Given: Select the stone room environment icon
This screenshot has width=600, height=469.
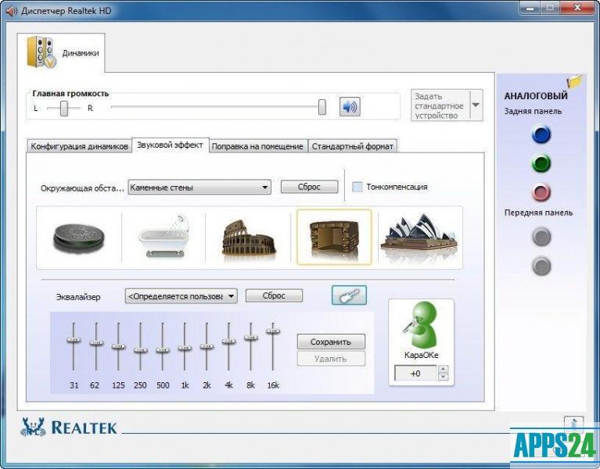Looking at the screenshot, I should coord(334,237).
